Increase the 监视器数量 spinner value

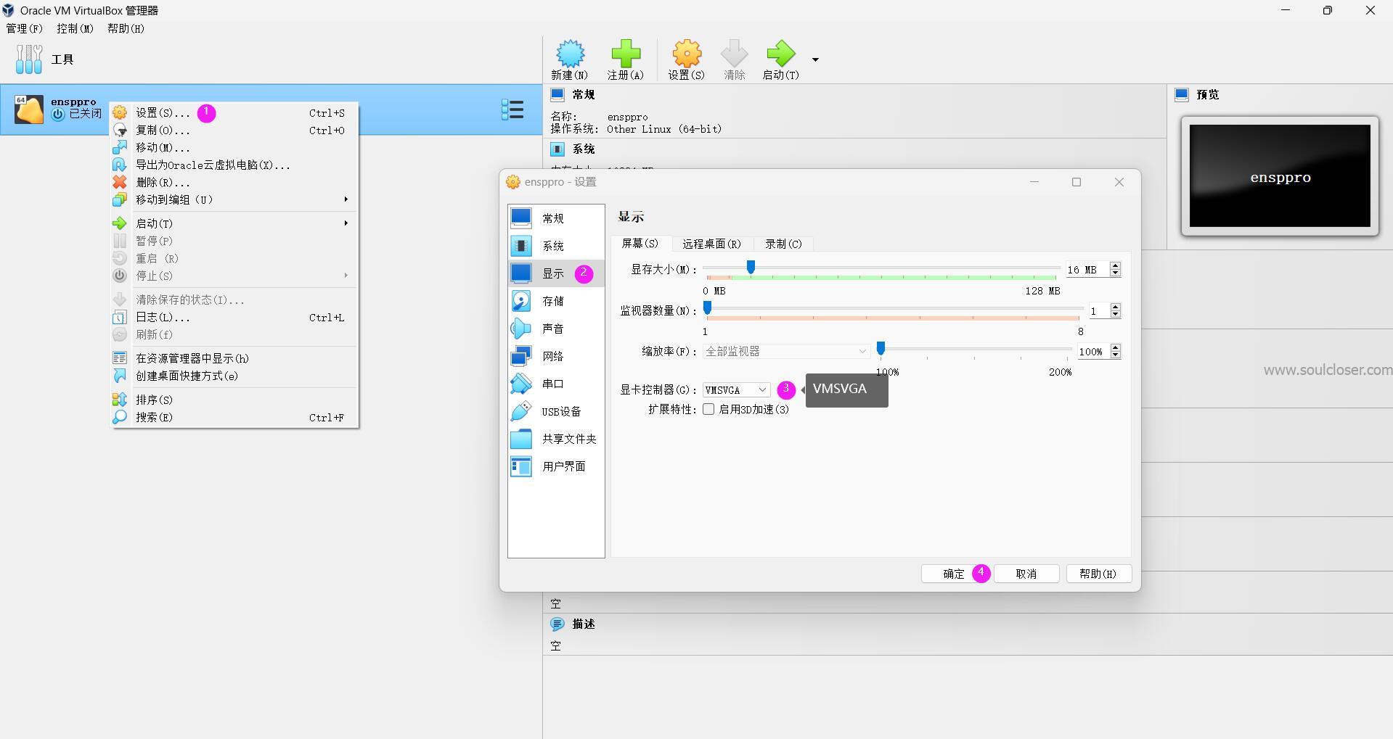click(1116, 307)
